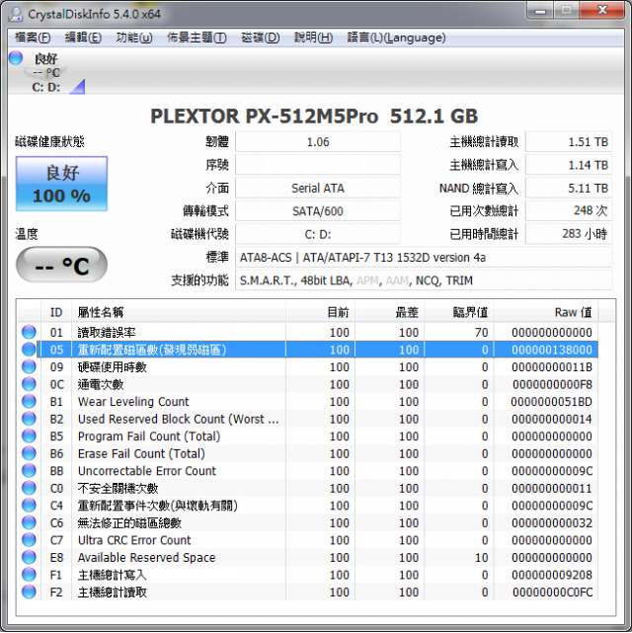Screen dimensions: 632x633
Task: Click status orb of row C0 不安全關機次數
Action: (x=29, y=488)
